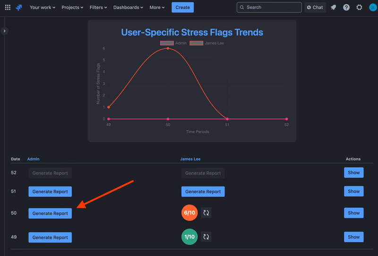This screenshot has height=256, width=378.
Task: Refresh the 1/10 report for period 49
Action: (206, 237)
